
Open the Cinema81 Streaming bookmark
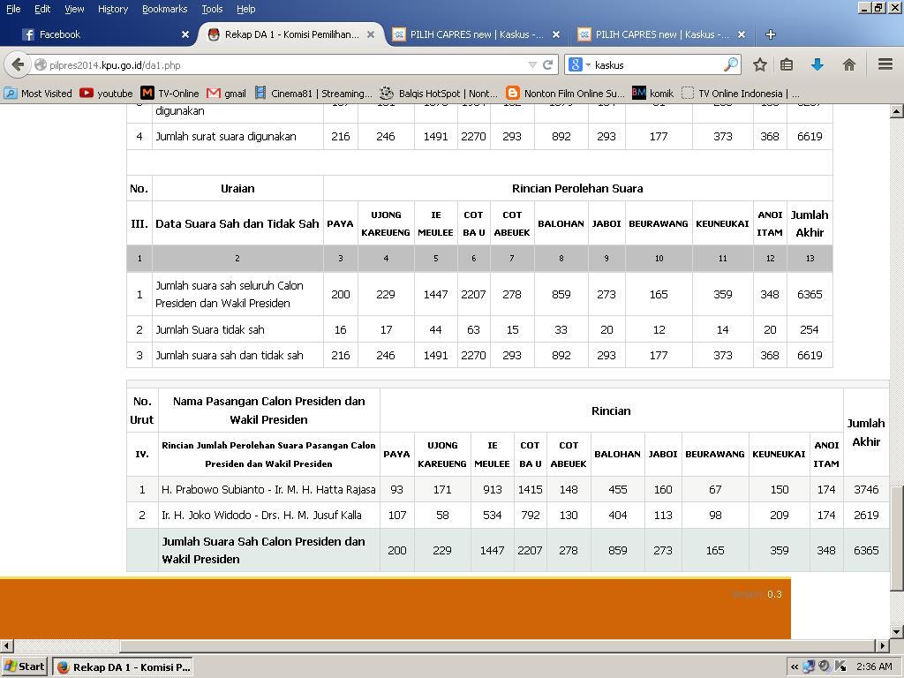(313, 93)
